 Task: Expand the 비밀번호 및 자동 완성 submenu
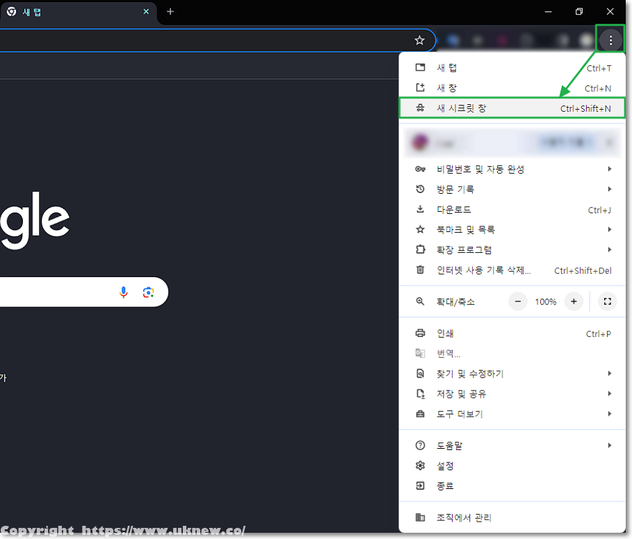513,169
